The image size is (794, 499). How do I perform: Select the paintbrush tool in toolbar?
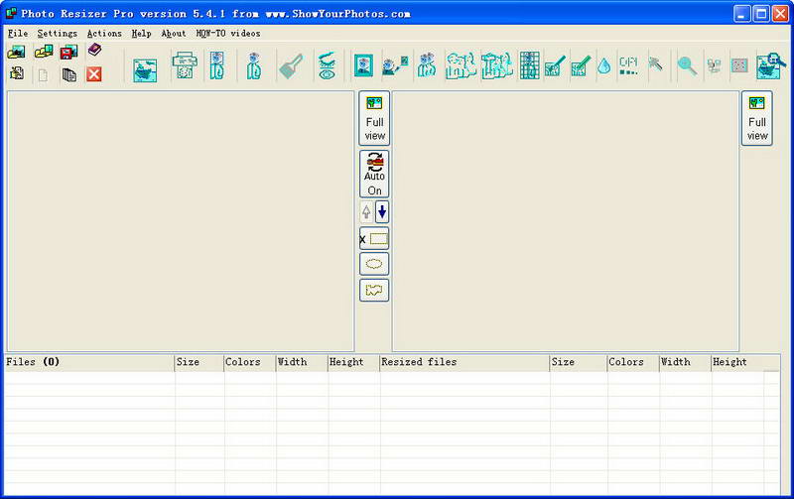click(291, 66)
